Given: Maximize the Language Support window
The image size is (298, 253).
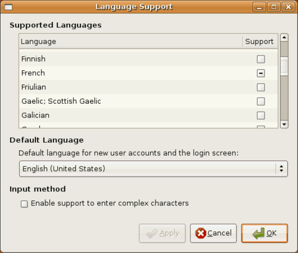Looking at the screenshot, I should (x=274, y=7).
